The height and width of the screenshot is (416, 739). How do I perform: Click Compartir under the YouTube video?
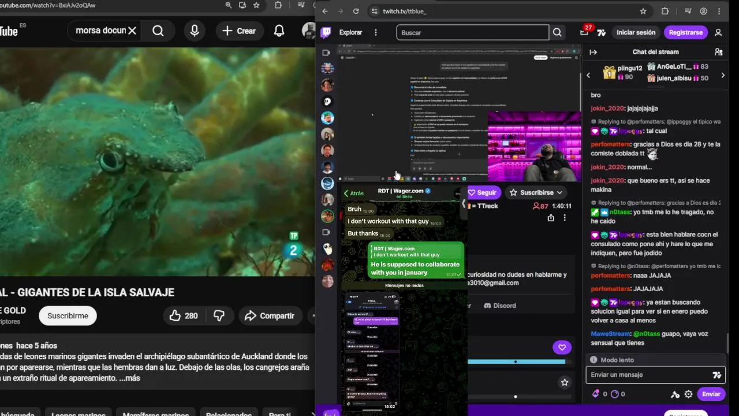click(x=270, y=315)
